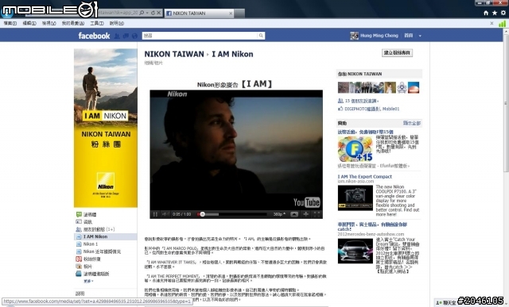Click the Mercedes car ad image

pos(356,251)
